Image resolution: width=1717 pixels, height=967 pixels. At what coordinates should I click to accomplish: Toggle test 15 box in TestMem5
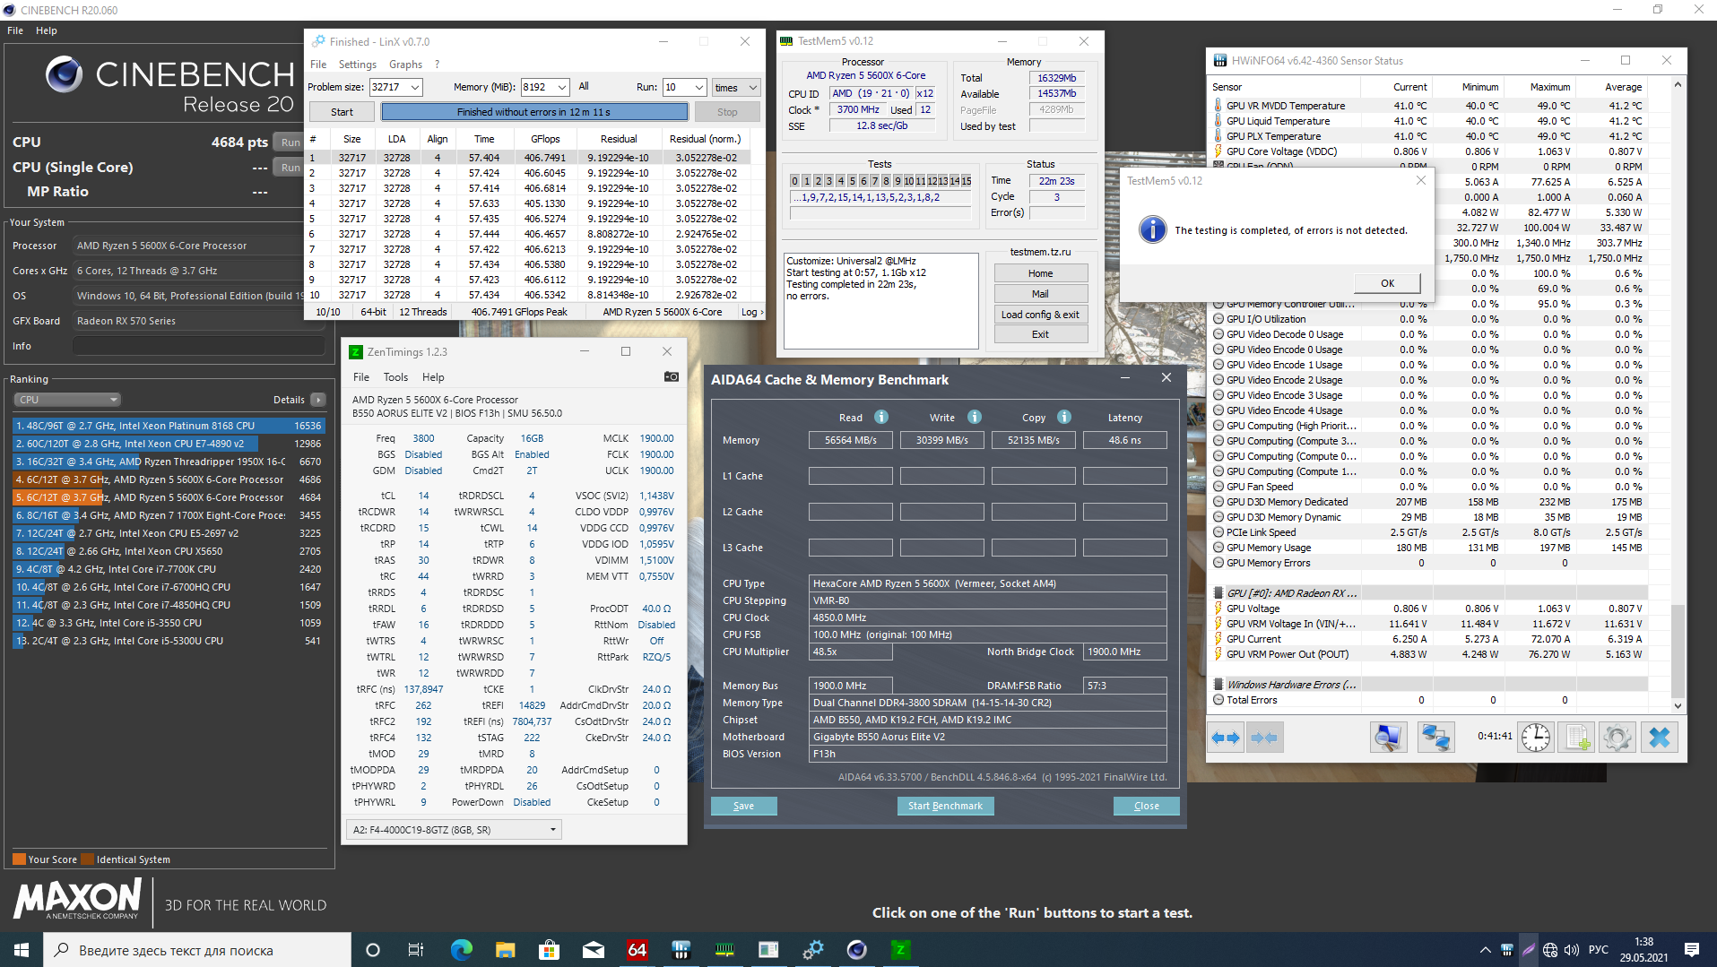click(967, 181)
